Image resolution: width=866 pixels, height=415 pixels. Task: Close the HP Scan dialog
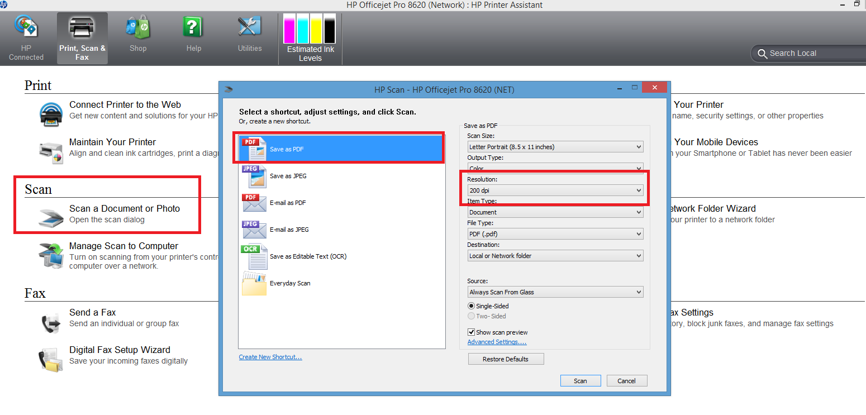pyautogui.click(x=654, y=88)
